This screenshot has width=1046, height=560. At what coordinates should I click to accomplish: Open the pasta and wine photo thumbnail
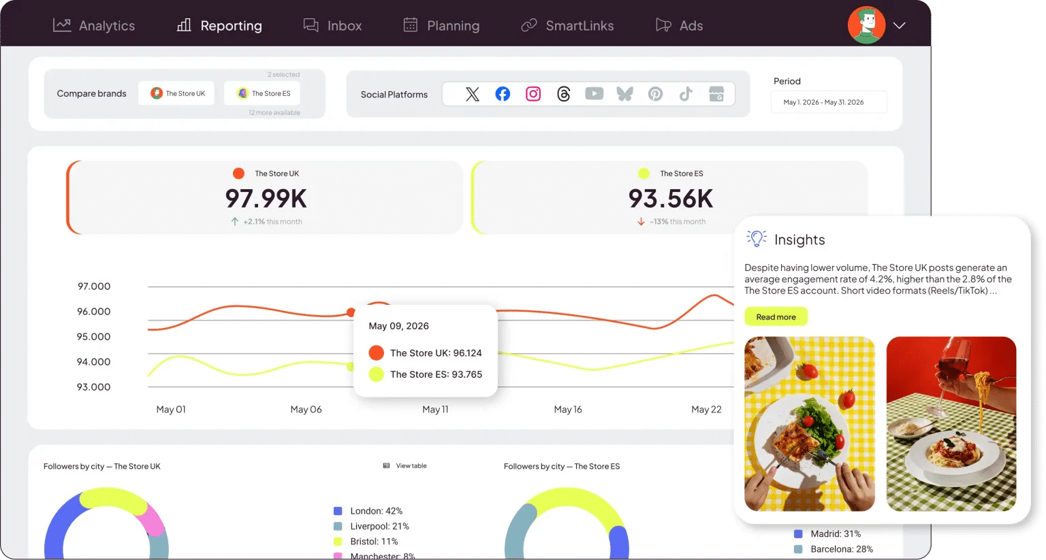pos(951,424)
